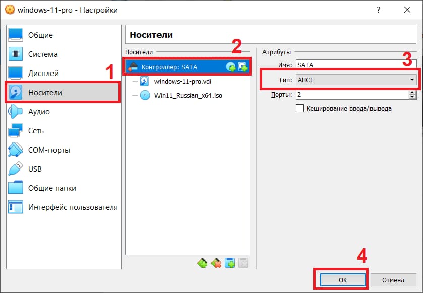This screenshot has height=293, width=423.
Task: Click the Отмена button
Action: (x=393, y=280)
